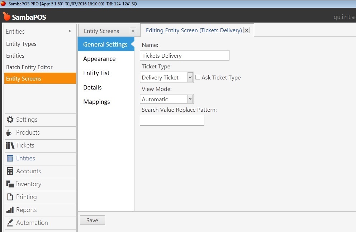356x232 pixels.
Task: Click the Entities panel header text
Action: [x=15, y=31]
